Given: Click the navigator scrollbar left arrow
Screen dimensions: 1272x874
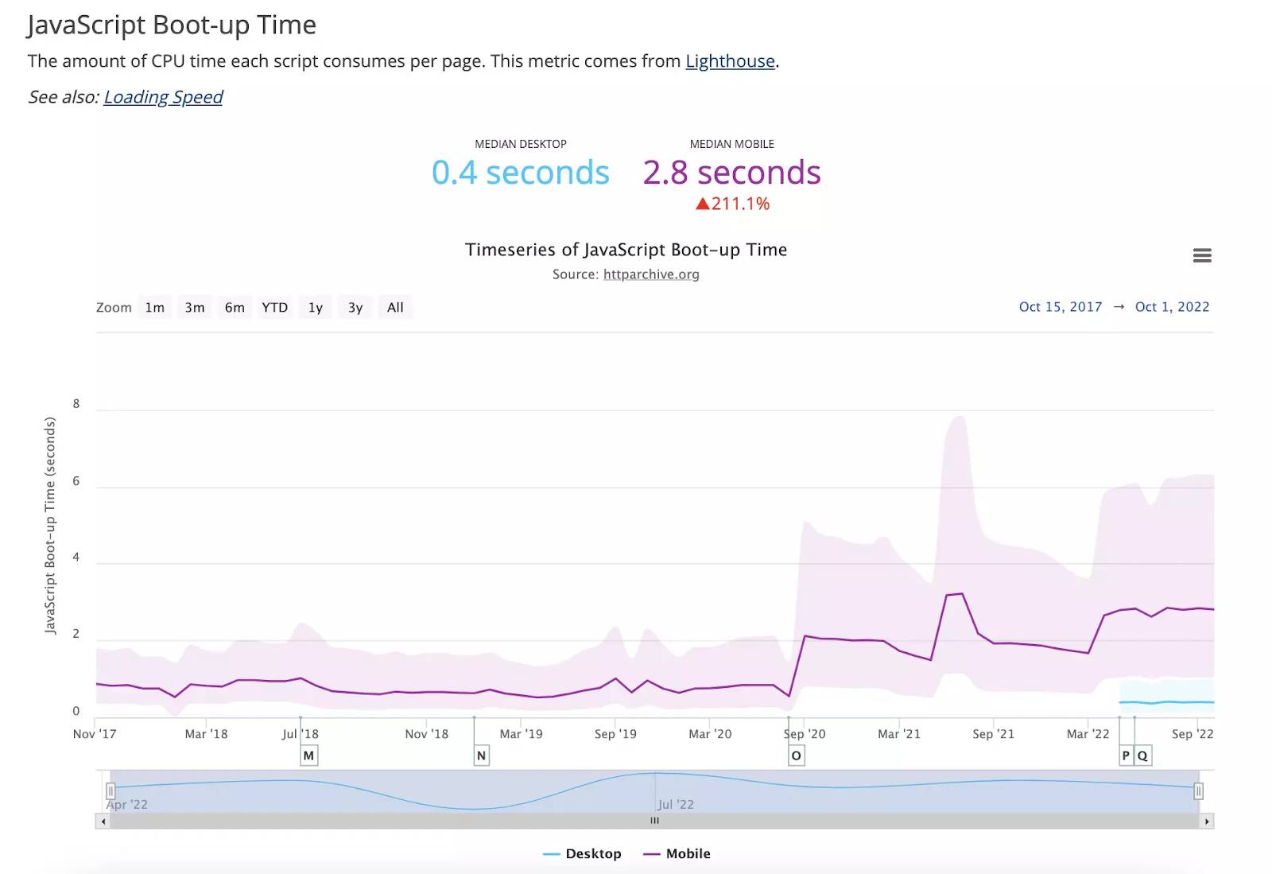Looking at the screenshot, I should tap(103, 821).
